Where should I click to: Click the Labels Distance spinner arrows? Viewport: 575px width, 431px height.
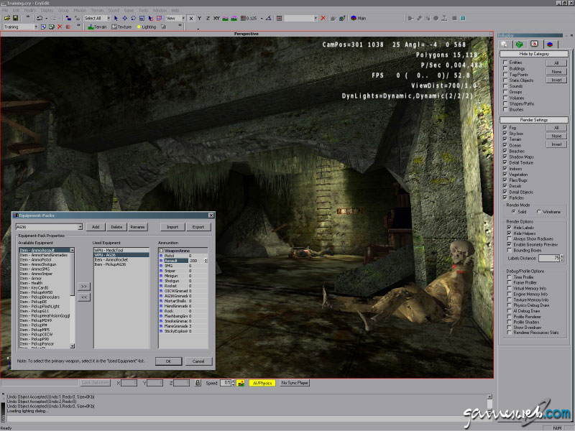pos(561,258)
